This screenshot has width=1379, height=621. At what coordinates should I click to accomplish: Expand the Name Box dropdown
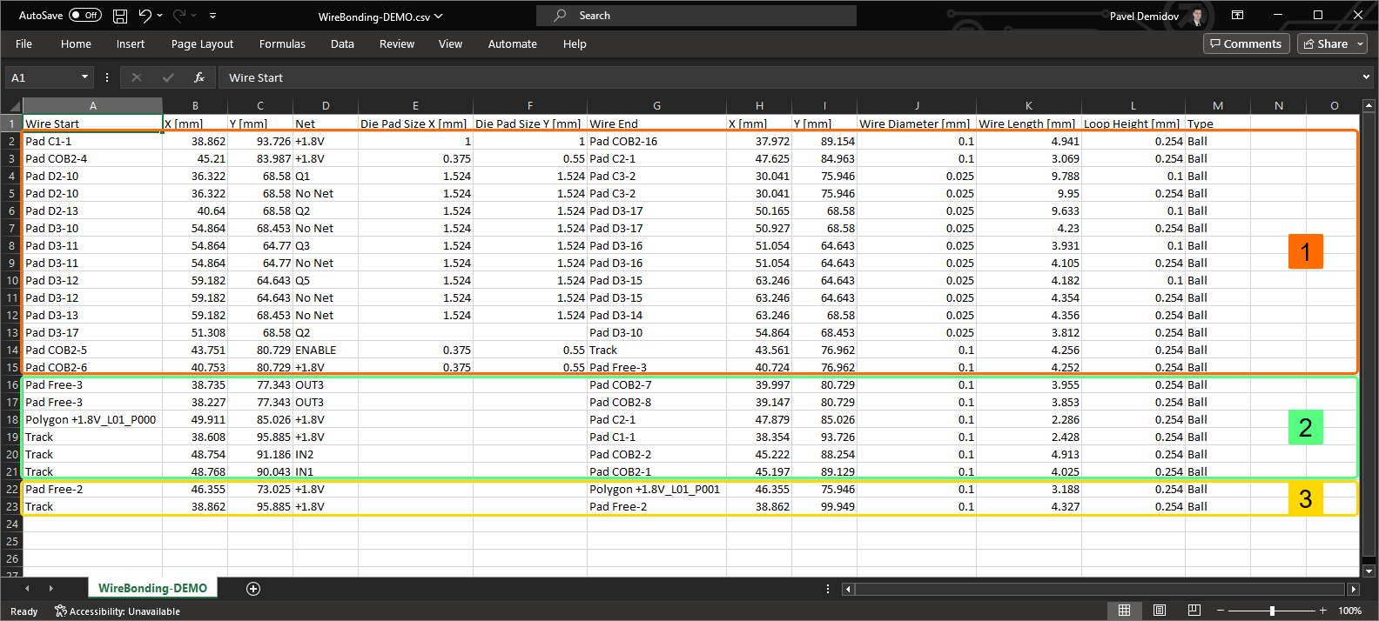(84, 77)
